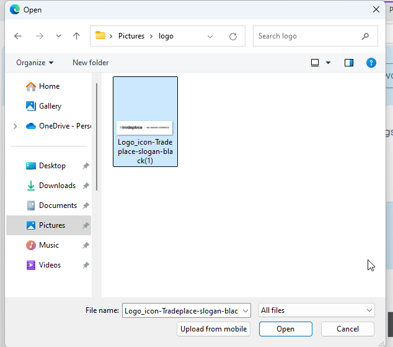Click file name Logo_icon-Tradeplace-slogan-black(1) label

click(145, 151)
